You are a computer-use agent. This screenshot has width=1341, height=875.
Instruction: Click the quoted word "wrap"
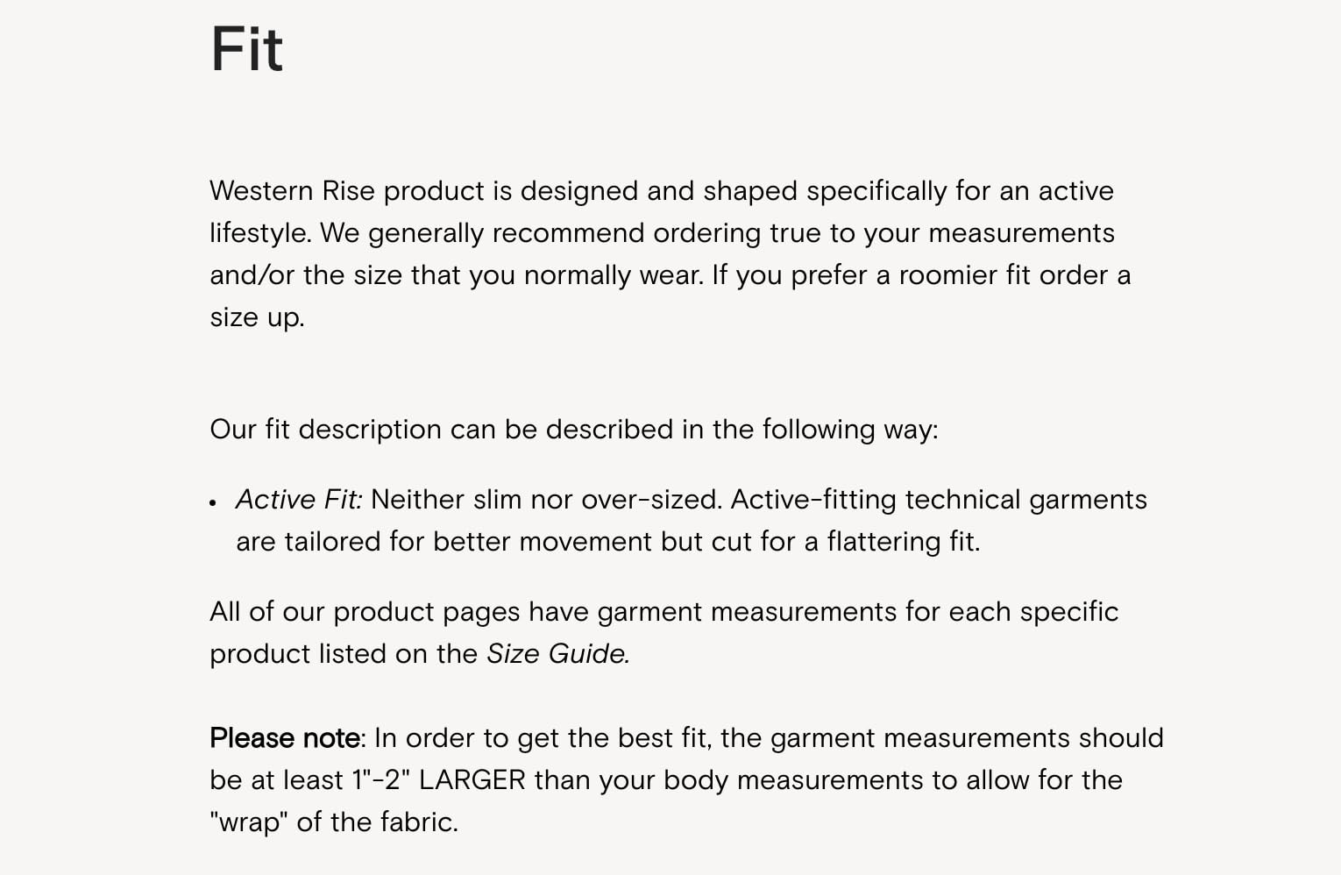click(x=249, y=822)
